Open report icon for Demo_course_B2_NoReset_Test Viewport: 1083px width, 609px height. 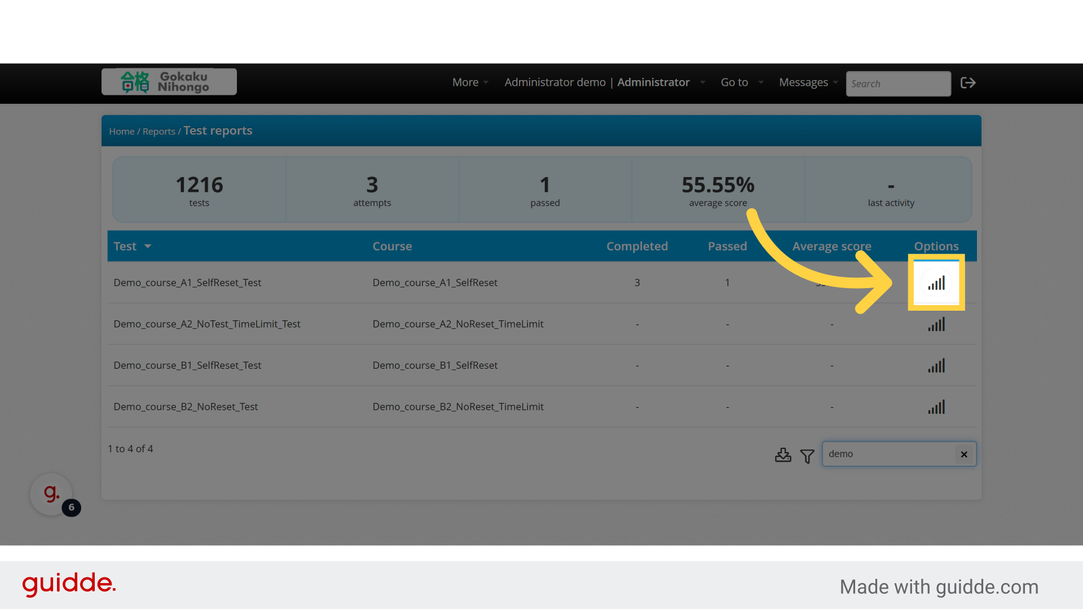pyautogui.click(x=936, y=407)
